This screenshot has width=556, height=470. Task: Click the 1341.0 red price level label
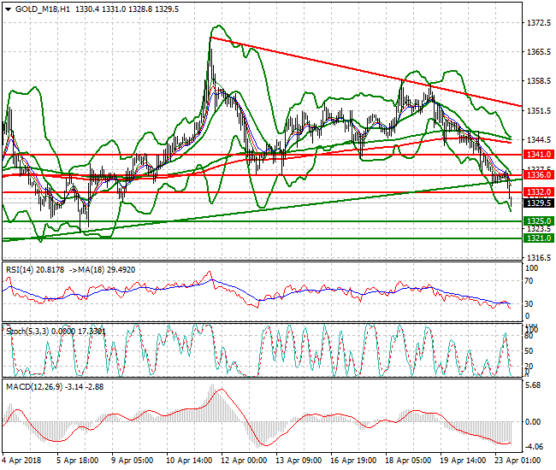point(539,154)
